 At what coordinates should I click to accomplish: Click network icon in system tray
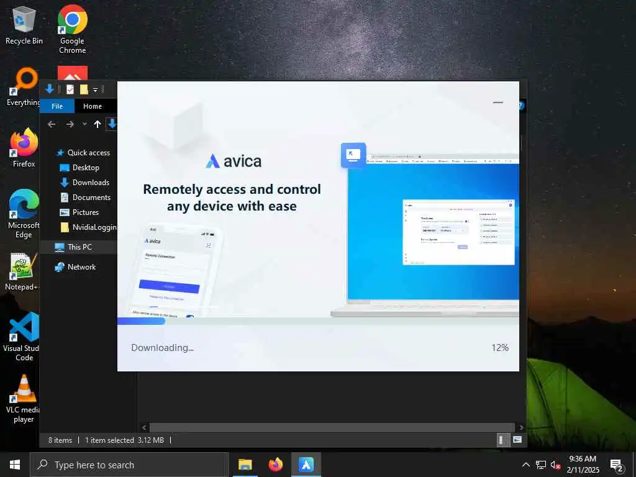click(541, 465)
